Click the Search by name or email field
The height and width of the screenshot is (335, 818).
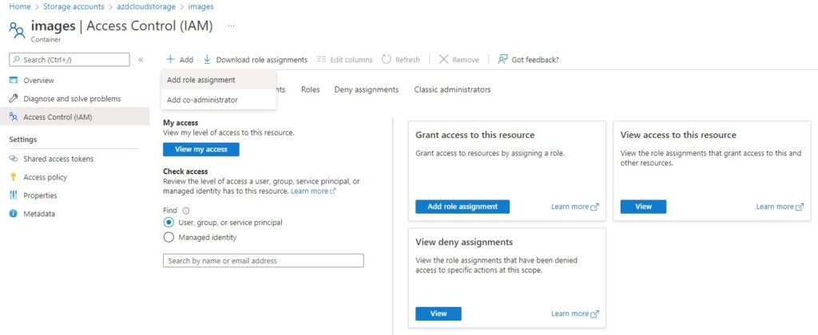pos(264,261)
